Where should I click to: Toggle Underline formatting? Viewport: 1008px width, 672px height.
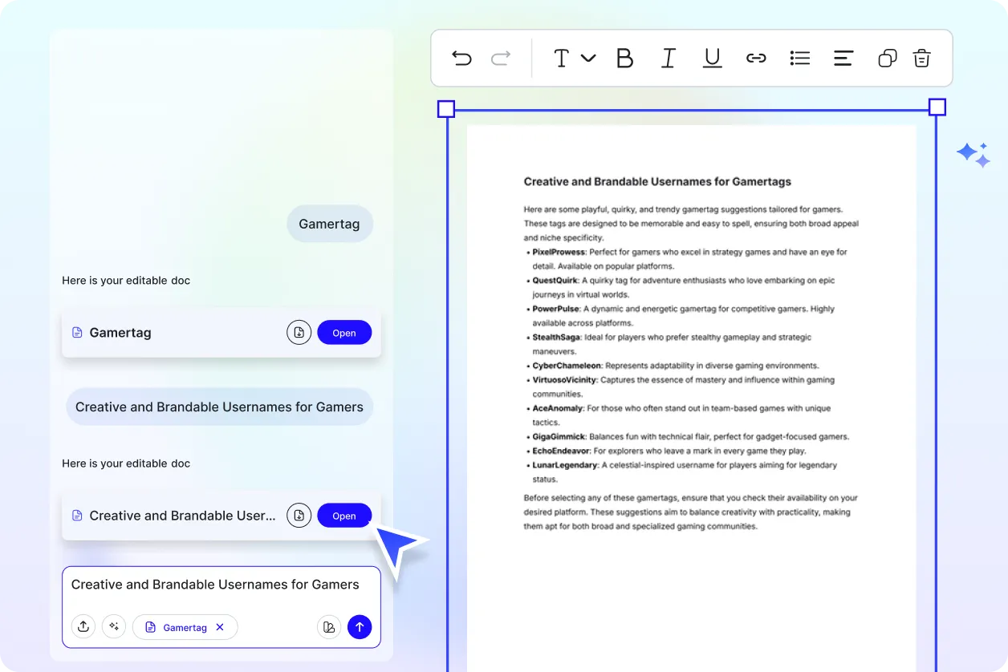[x=712, y=58]
